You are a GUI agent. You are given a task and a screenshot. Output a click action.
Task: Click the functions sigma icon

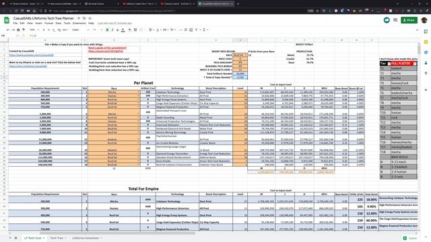coord(204,30)
